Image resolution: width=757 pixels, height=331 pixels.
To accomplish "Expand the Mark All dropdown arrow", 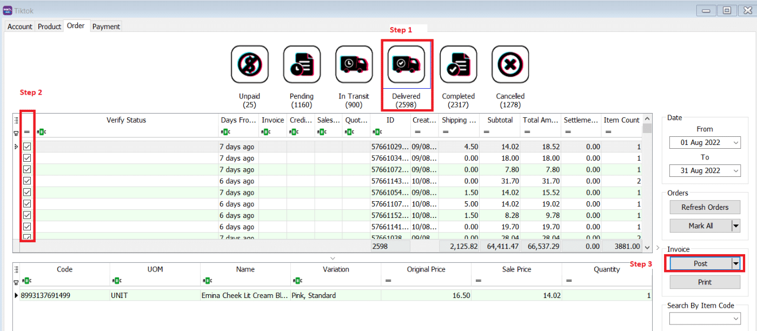I will pos(735,226).
